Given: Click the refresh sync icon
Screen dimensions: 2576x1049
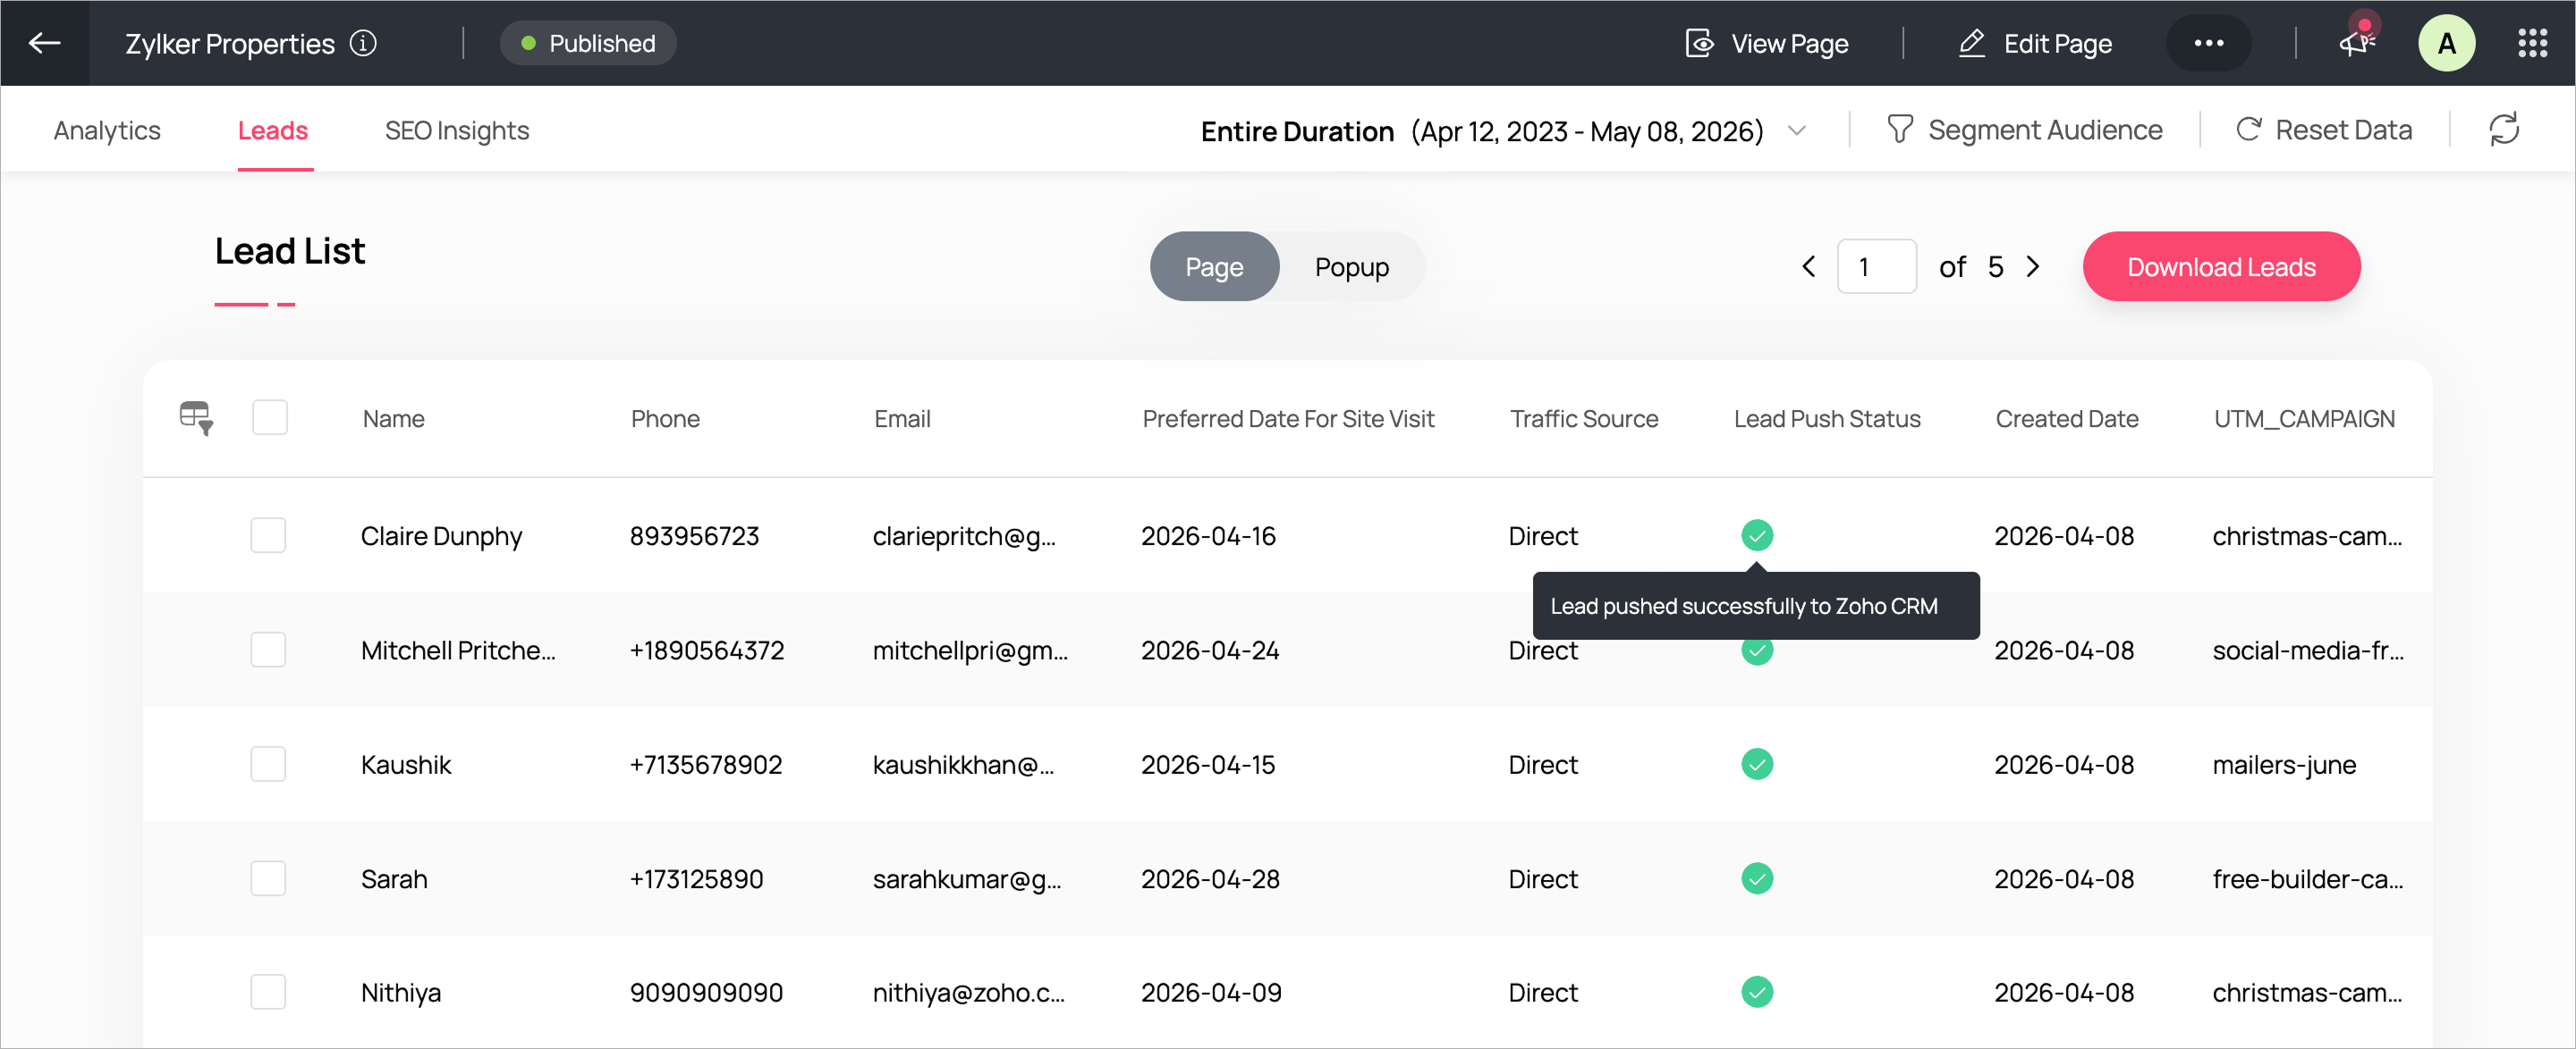Looking at the screenshot, I should point(2503,130).
